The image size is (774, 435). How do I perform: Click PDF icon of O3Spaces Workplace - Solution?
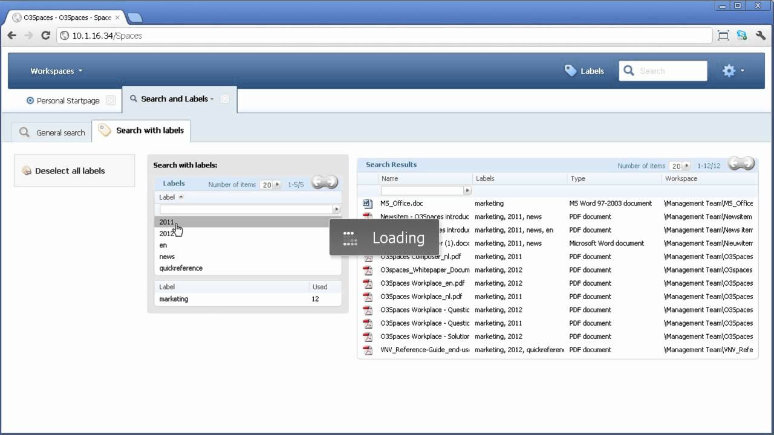(367, 337)
